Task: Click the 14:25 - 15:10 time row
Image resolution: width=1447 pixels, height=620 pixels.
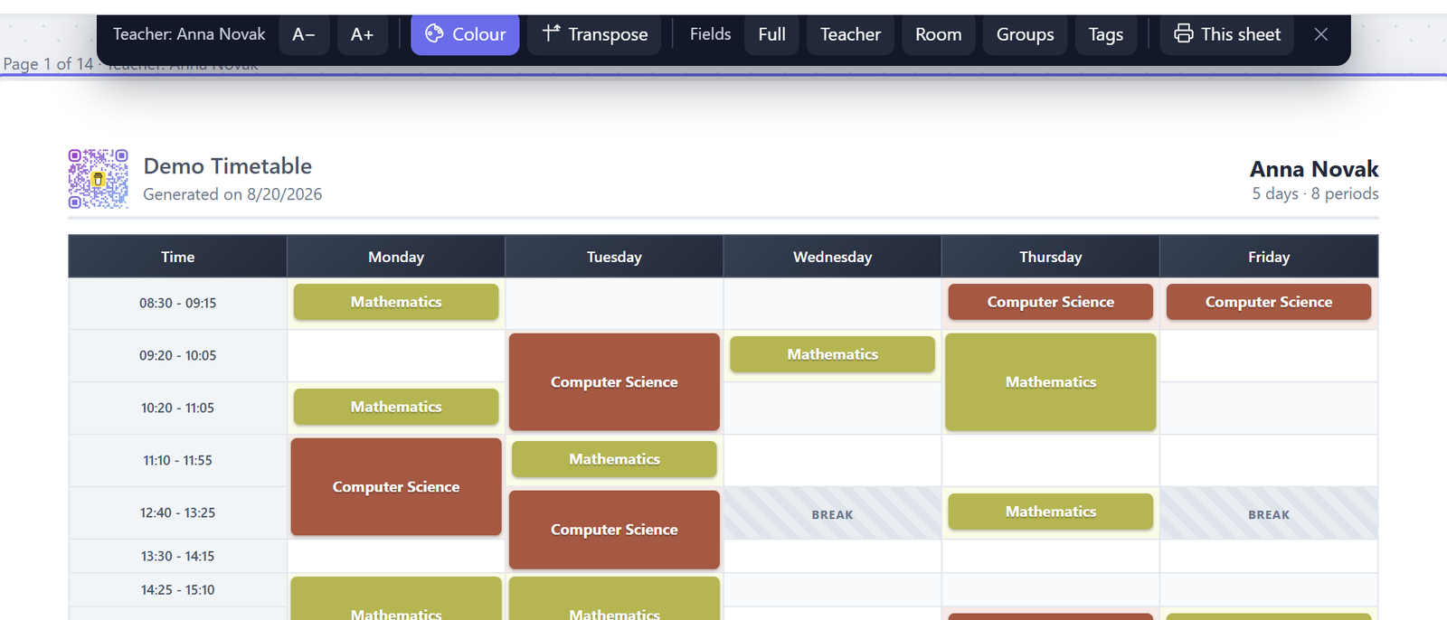Action: (177, 590)
